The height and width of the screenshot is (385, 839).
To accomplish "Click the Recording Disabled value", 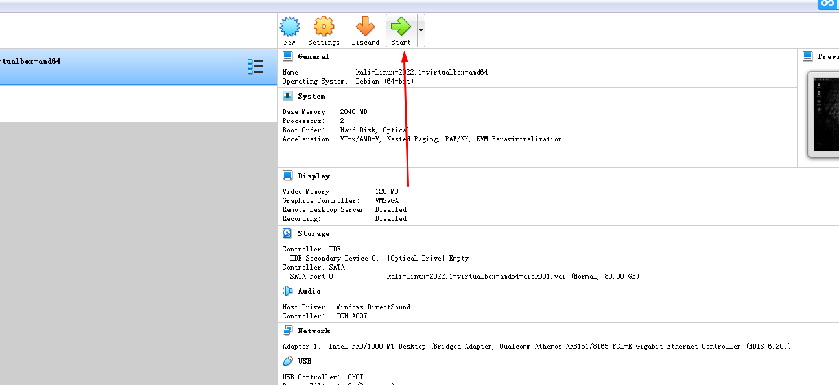I will point(391,218).
